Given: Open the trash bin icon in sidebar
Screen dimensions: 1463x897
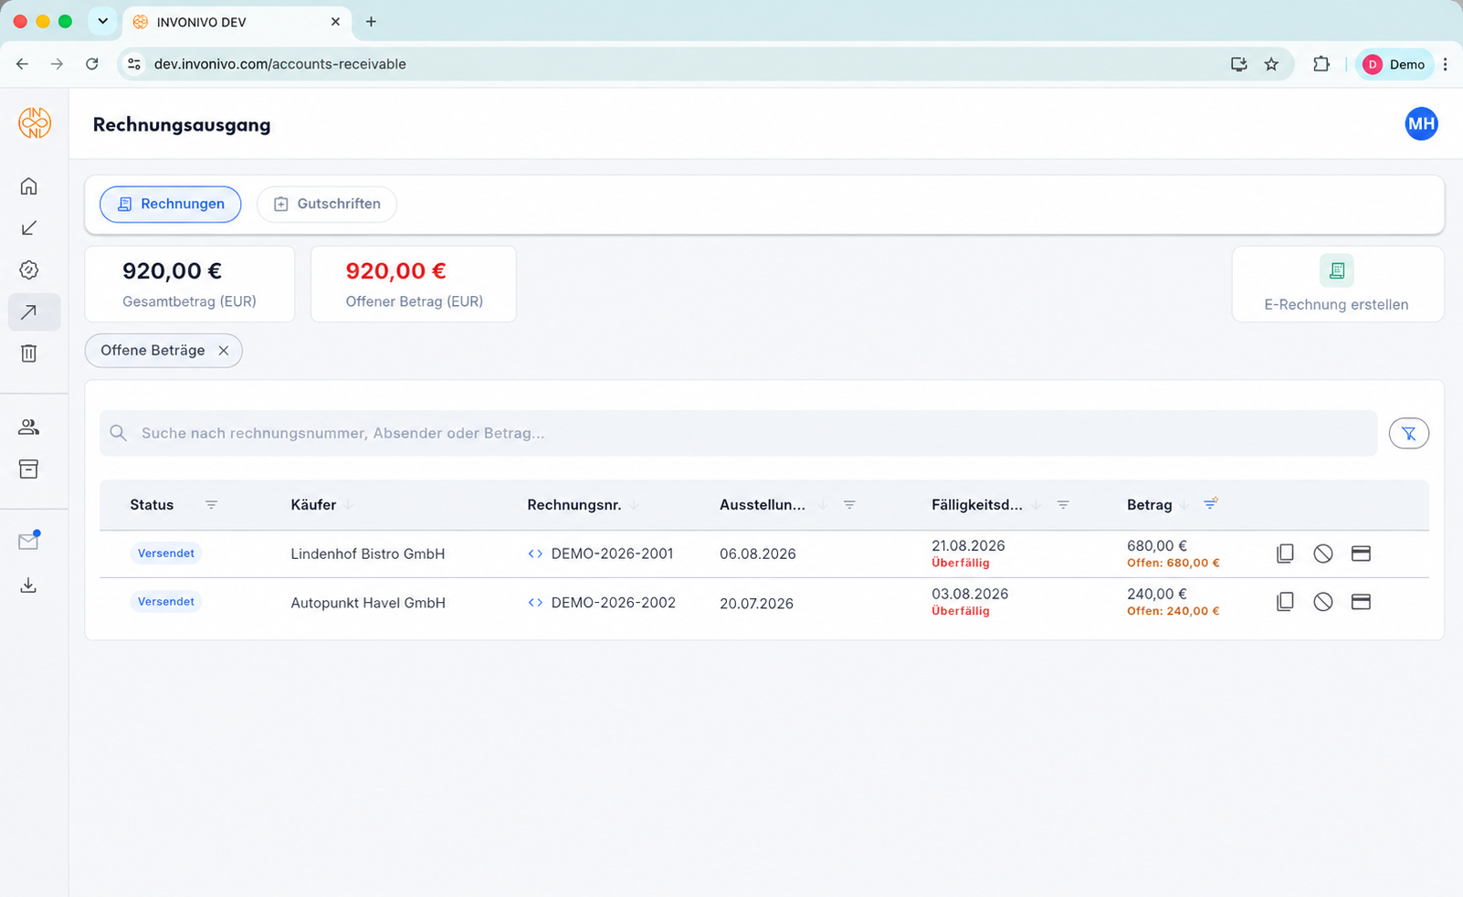Looking at the screenshot, I should tap(29, 354).
